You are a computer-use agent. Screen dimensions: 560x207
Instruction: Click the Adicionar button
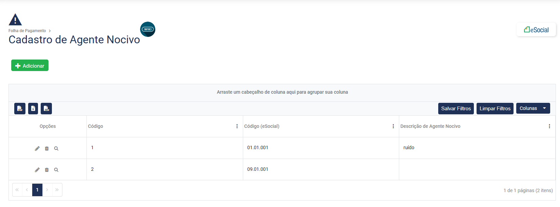[x=30, y=66]
